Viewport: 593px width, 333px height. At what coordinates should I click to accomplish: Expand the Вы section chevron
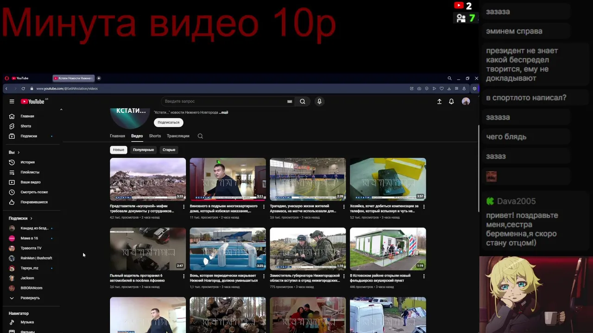tap(19, 152)
